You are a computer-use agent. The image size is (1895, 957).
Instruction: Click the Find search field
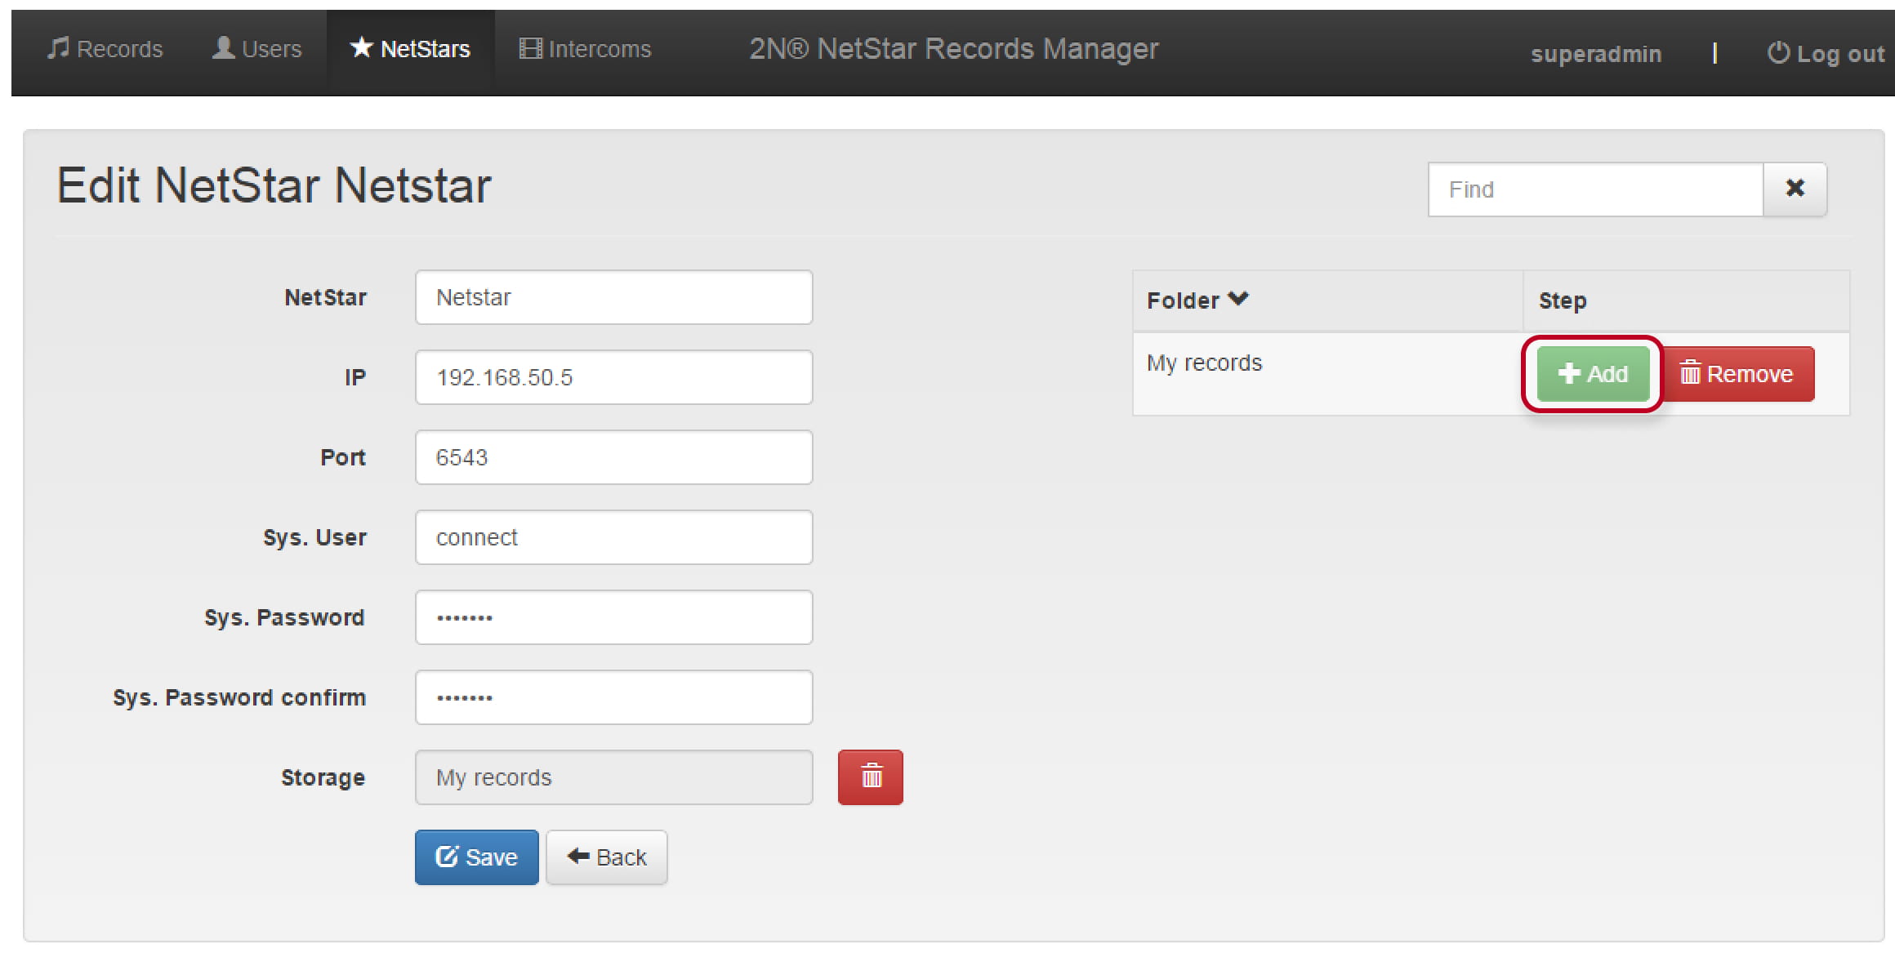click(1596, 189)
